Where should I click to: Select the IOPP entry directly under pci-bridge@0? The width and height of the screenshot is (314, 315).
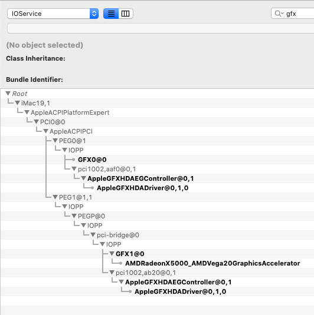click(x=113, y=244)
